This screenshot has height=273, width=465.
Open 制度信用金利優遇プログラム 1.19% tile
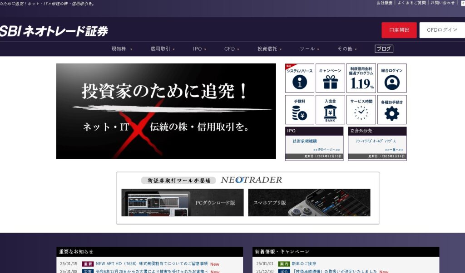(361, 78)
